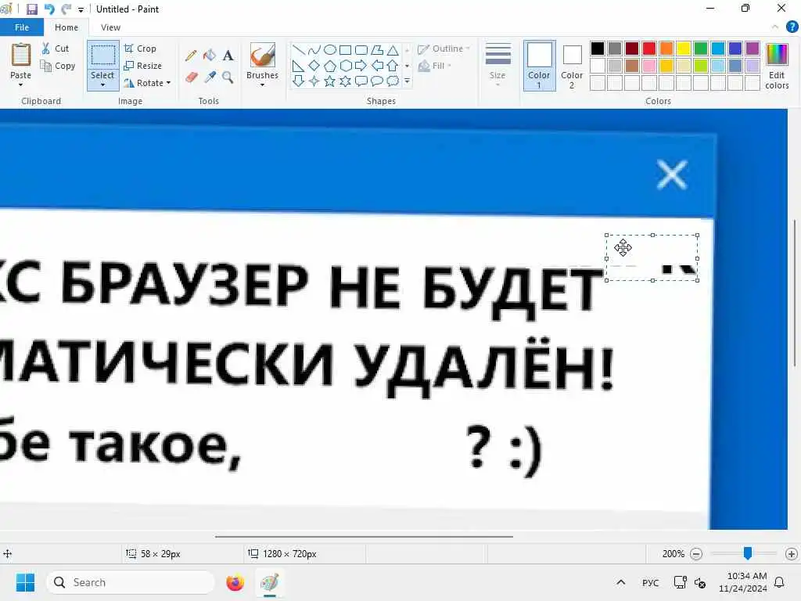
Task: Choose the Six-point star shape
Action: (x=345, y=81)
